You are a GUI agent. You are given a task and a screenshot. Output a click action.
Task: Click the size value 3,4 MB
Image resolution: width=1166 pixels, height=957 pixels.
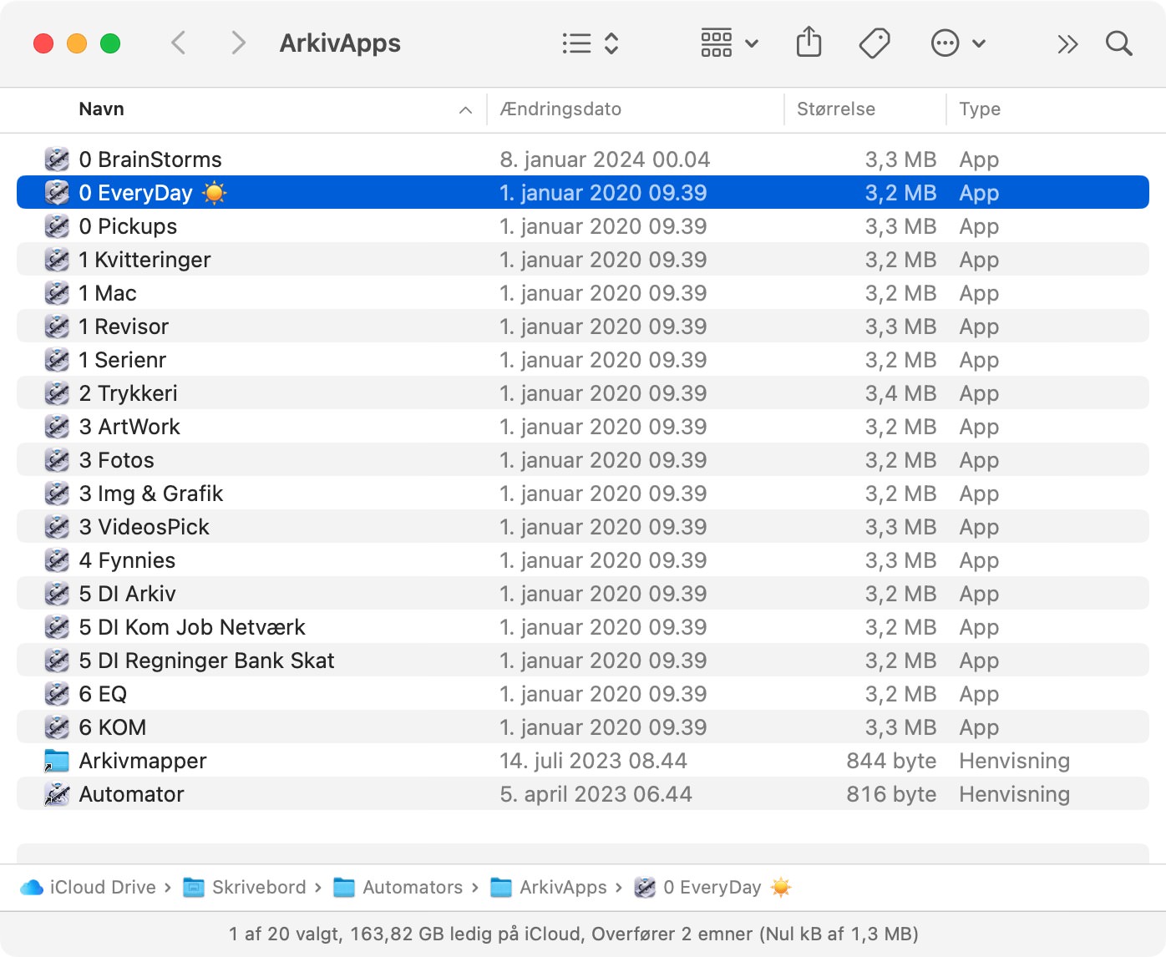(900, 393)
